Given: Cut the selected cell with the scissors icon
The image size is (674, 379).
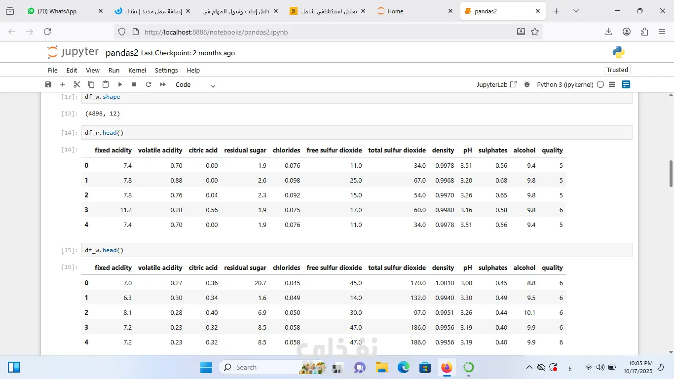Looking at the screenshot, I should 76,84.
